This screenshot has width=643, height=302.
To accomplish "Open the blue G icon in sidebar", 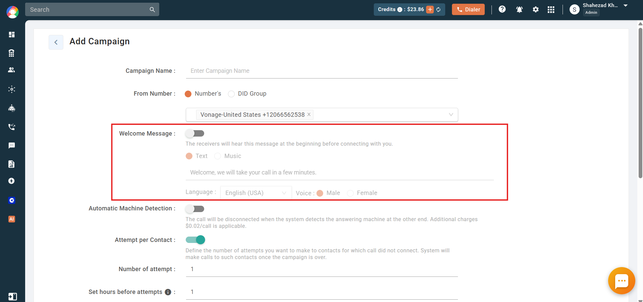I will pyautogui.click(x=12, y=200).
